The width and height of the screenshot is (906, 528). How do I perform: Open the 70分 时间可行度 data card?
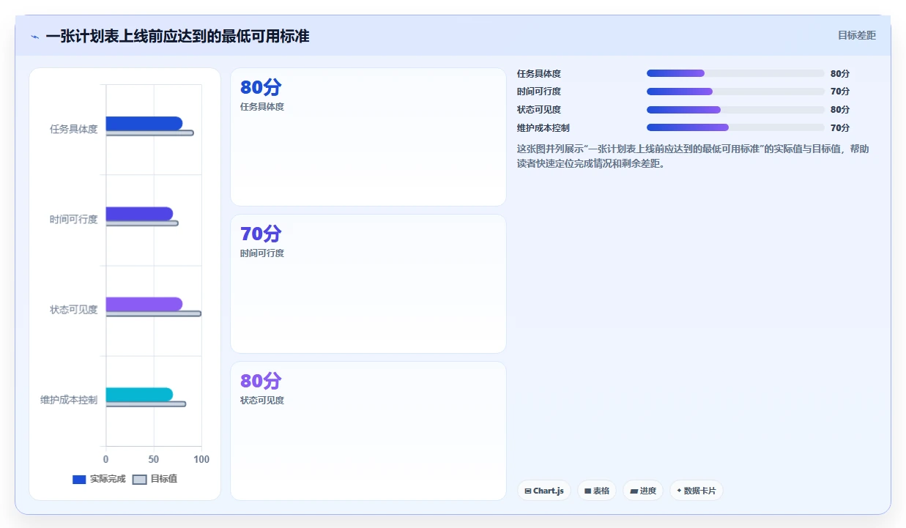point(368,283)
